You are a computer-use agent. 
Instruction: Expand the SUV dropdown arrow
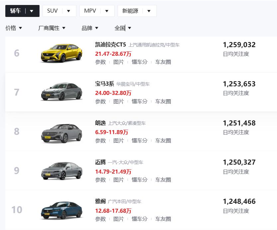[x=68, y=11]
